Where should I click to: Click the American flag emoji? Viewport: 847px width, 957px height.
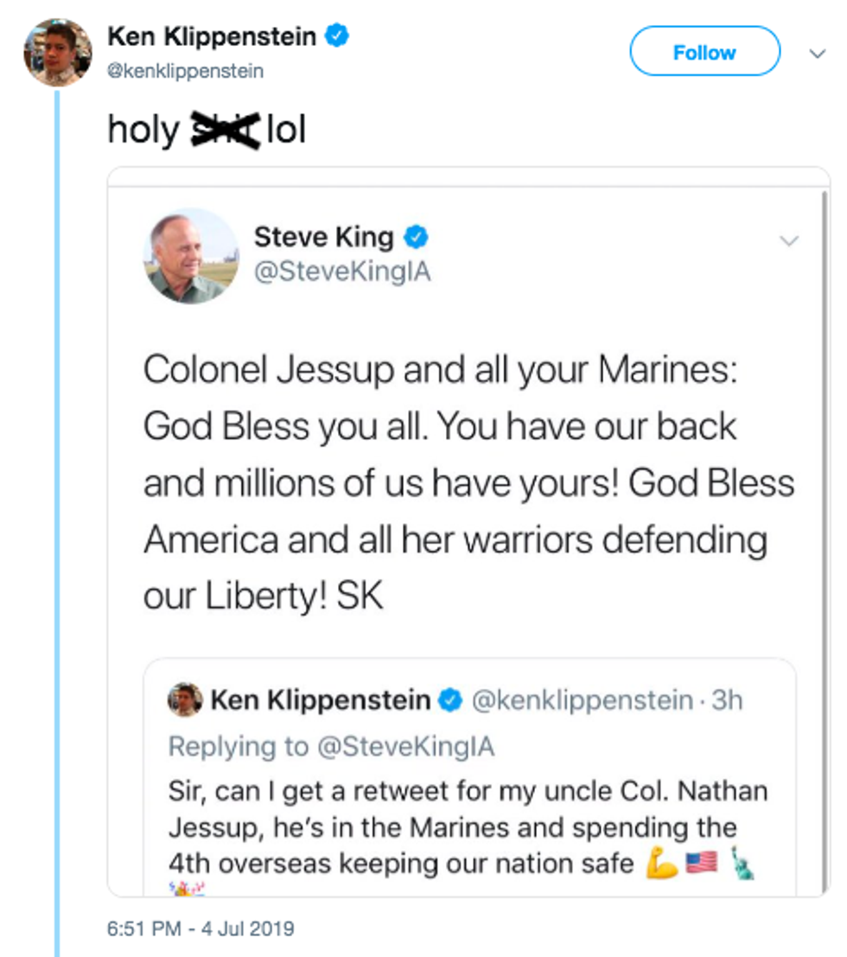[701, 863]
